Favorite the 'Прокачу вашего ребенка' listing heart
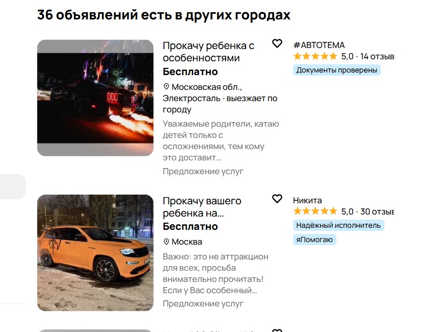The image size is (437, 332). coord(277,199)
